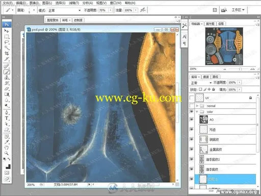Open the 文件(F) menu
The image size is (261, 196).
click(x=8, y=3)
